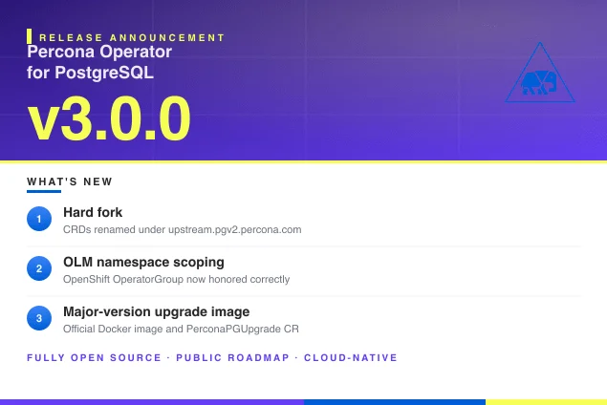Select the Hard fork heading
Image resolution: width=607 pixels, height=405 pixels.
click(93, 212)
